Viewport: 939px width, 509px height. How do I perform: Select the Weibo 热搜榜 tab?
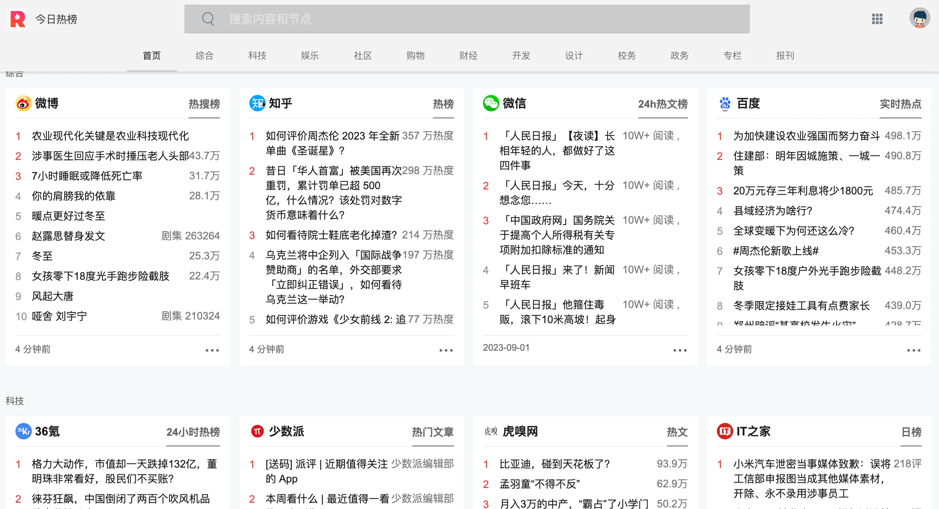[204, 104]
